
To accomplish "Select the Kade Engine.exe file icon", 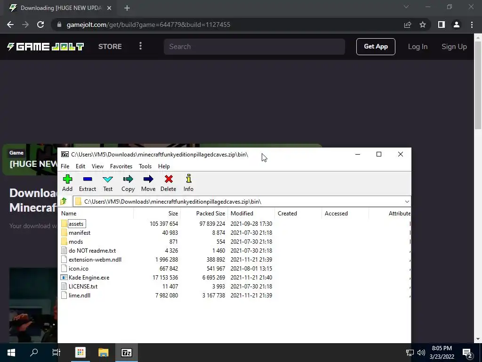I will coord(64,277).
